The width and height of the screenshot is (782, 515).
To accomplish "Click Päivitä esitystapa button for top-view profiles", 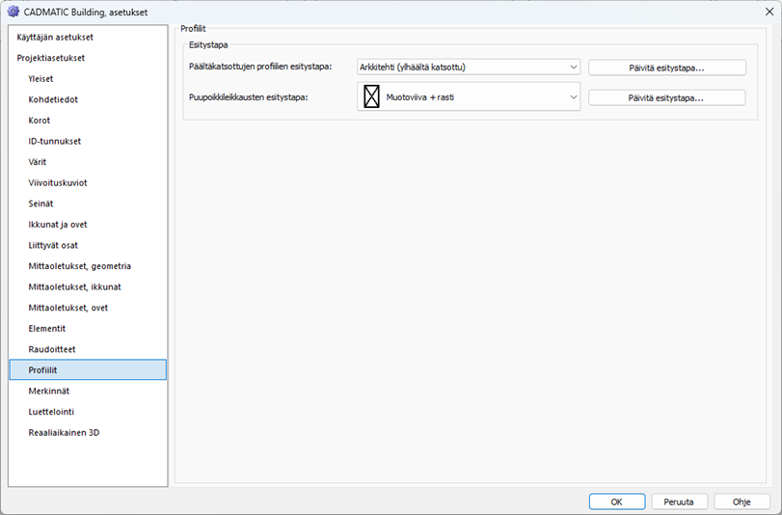I will (x=666, y=68).
